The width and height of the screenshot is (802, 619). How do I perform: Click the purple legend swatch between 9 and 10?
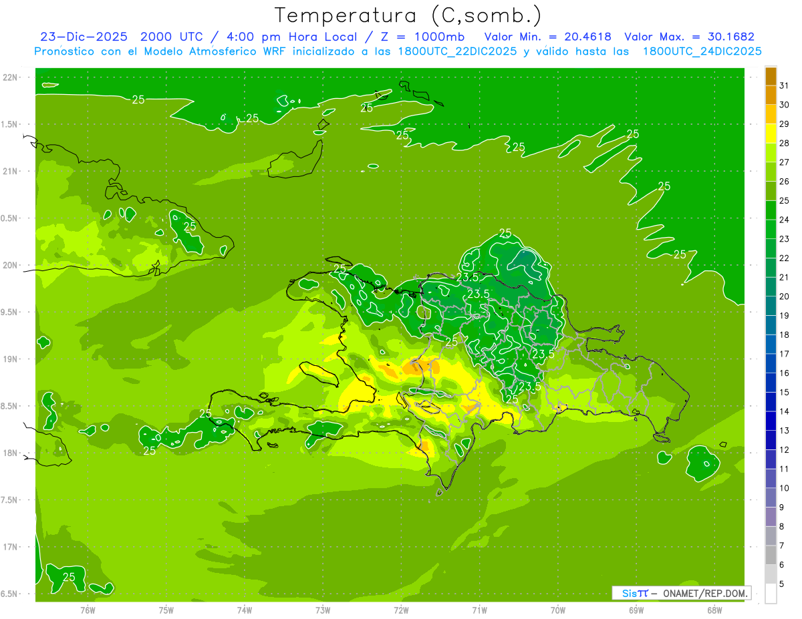[771, 497]
